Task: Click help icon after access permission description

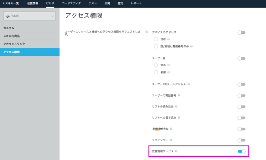Action: pos(147,32)
